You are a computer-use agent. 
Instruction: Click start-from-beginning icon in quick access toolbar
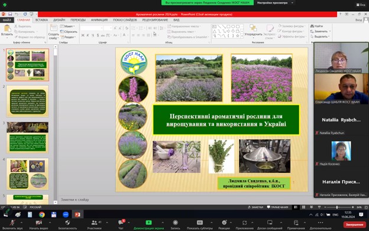tap(31, 14)
